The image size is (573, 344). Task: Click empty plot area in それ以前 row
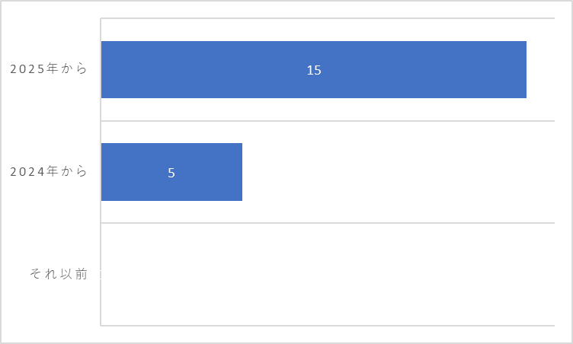point(328,274)
